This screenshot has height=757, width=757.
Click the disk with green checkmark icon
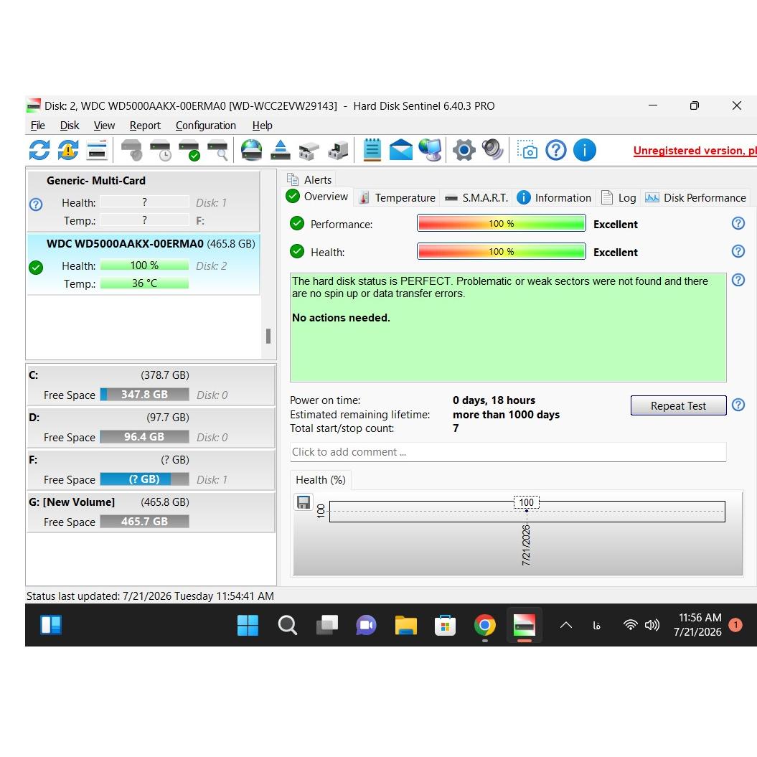click(189, 150)
